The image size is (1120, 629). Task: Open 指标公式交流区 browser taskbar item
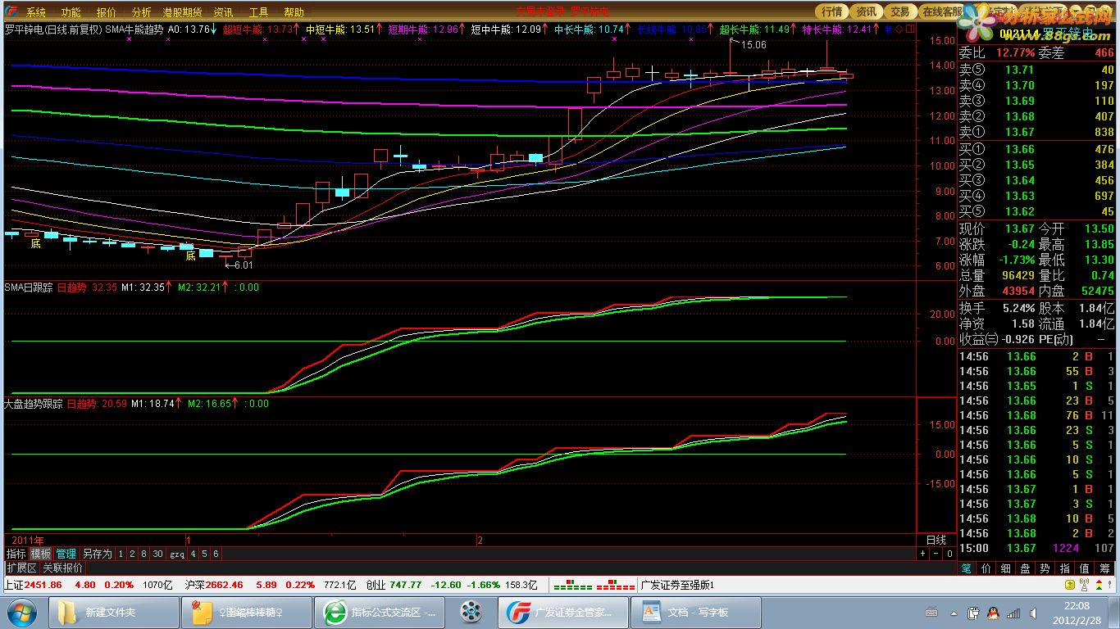pyautogui.click(x=380, y=612)
